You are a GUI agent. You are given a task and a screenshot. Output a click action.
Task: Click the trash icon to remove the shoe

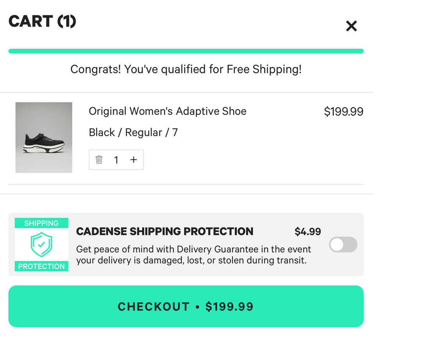(x=99, y=160)
